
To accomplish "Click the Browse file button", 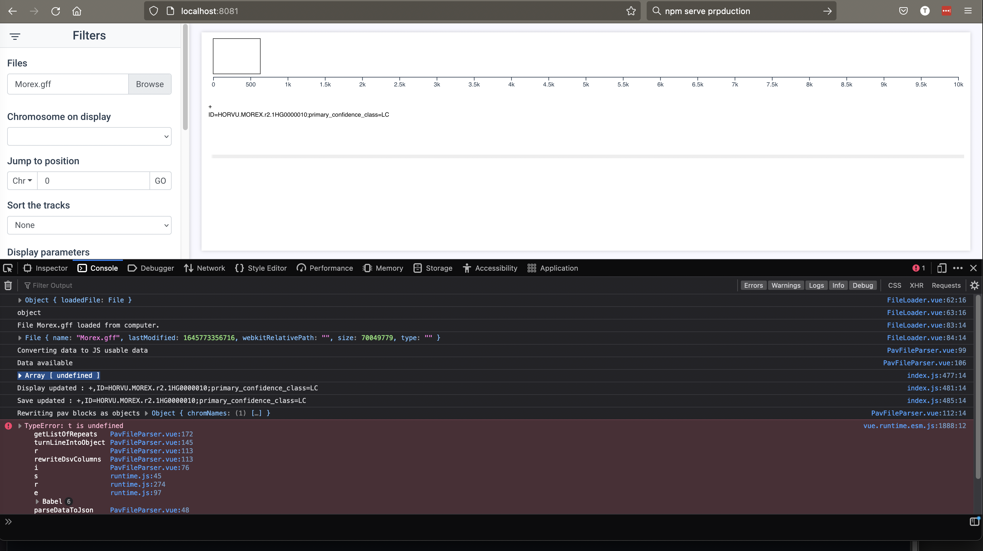I will click(149, 84).
